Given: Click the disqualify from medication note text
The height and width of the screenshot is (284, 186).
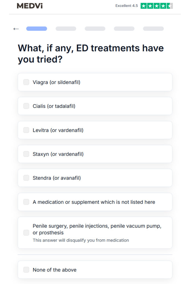Looking at the screenshot, I should click(81, 240).
